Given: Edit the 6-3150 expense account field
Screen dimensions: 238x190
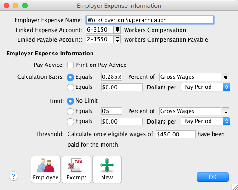Looking at the screenshot, I should click(99, 30).
